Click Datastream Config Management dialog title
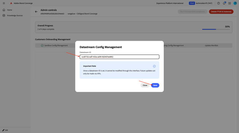Image resolution: width=239 pixels, height=133 pixels. 101,47
